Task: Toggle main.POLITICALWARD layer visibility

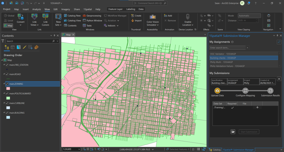Action: click(x=7, y=93)
